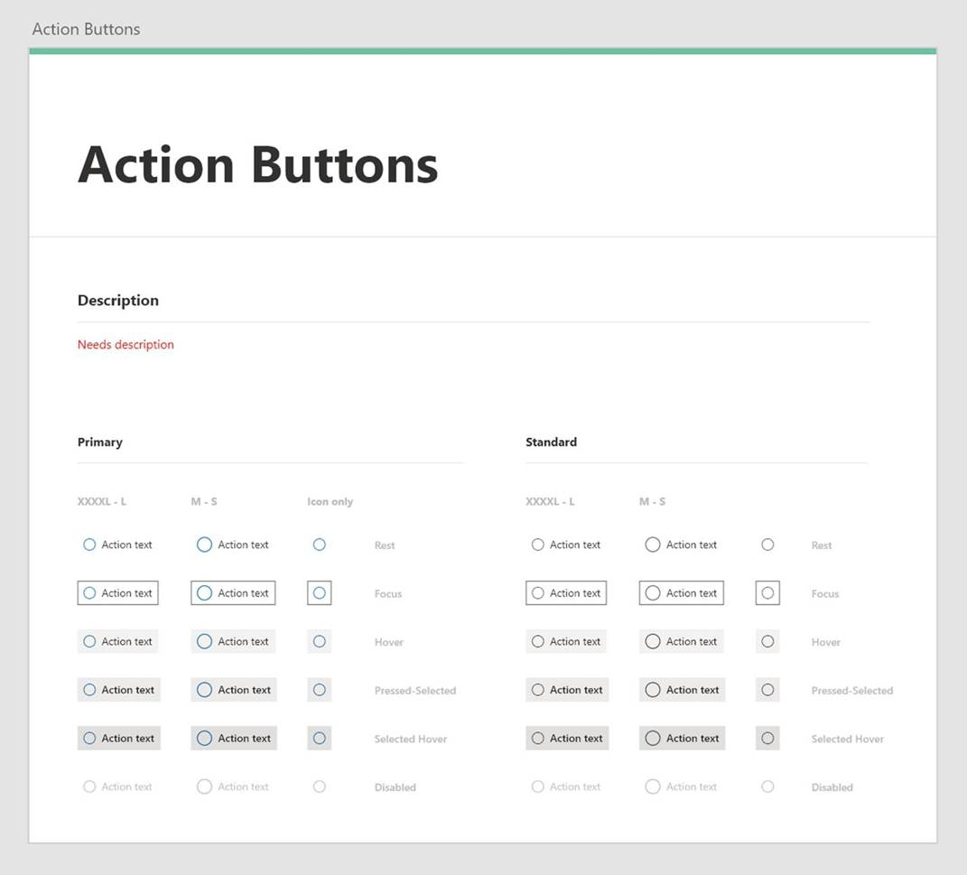
Task: Click the 'Primary' section heading
Action: pos(100,442)
